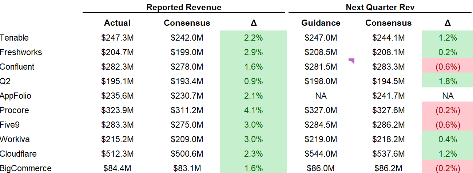
Task: Select Tenable guidance $247.0M
Action: pos(321,38)
